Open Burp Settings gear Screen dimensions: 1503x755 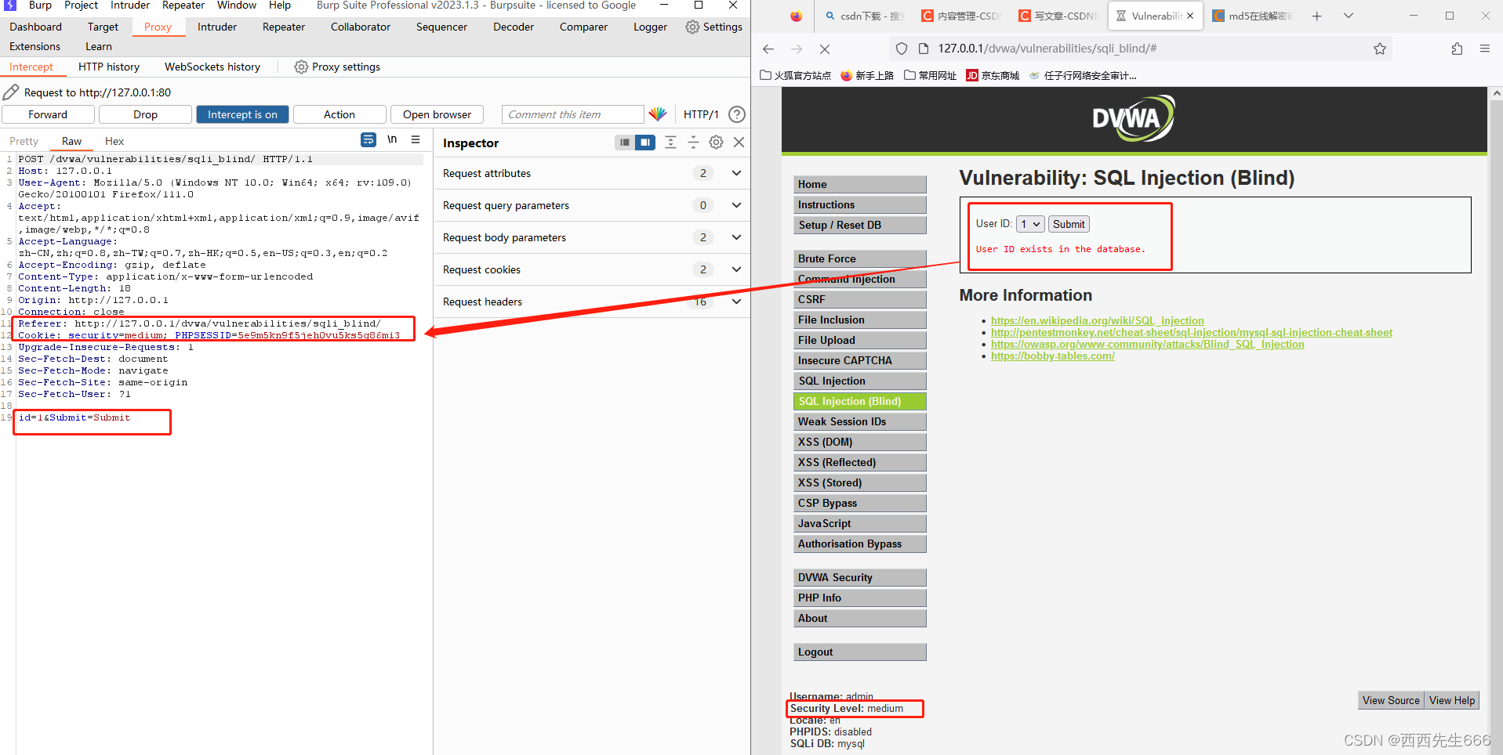pos(692,27)
